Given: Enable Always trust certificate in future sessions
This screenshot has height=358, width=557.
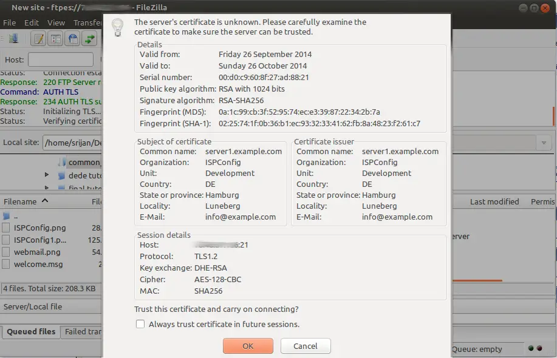Looking at the screenshot, I should 140,324.
